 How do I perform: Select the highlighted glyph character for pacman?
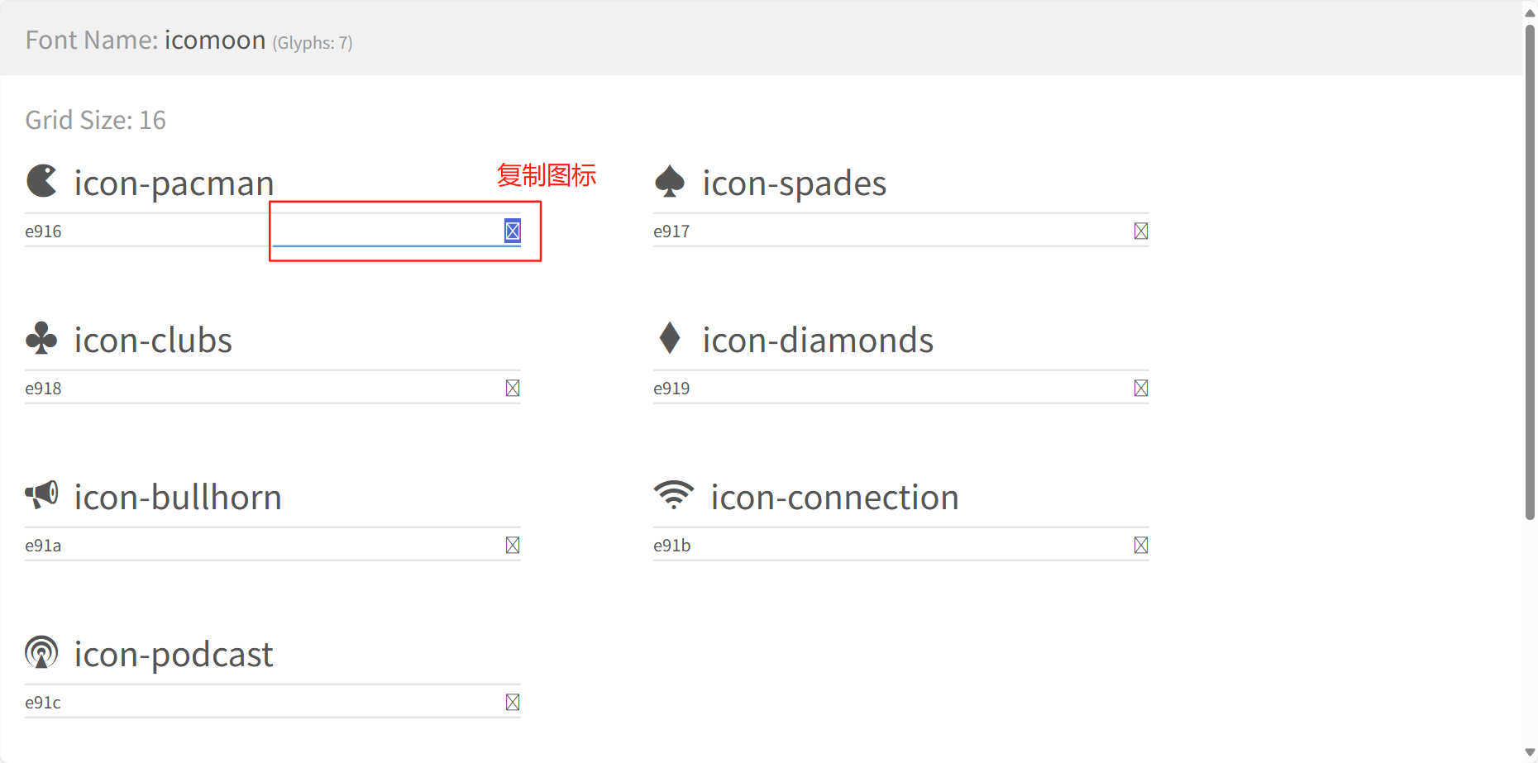tap(513, 231)
